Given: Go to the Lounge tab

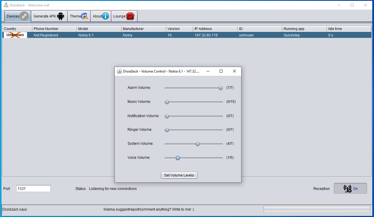Looking at the screenshot, I should 124,16.
